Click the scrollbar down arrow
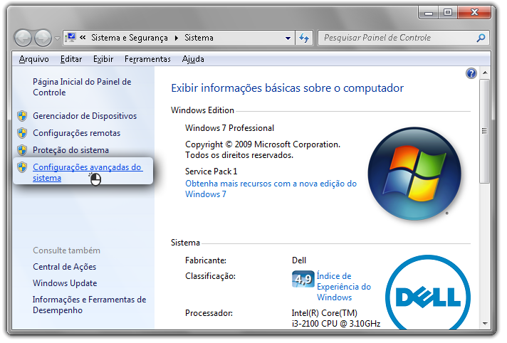The width and height of the screenshot is (507, 343). click(485, 324)
